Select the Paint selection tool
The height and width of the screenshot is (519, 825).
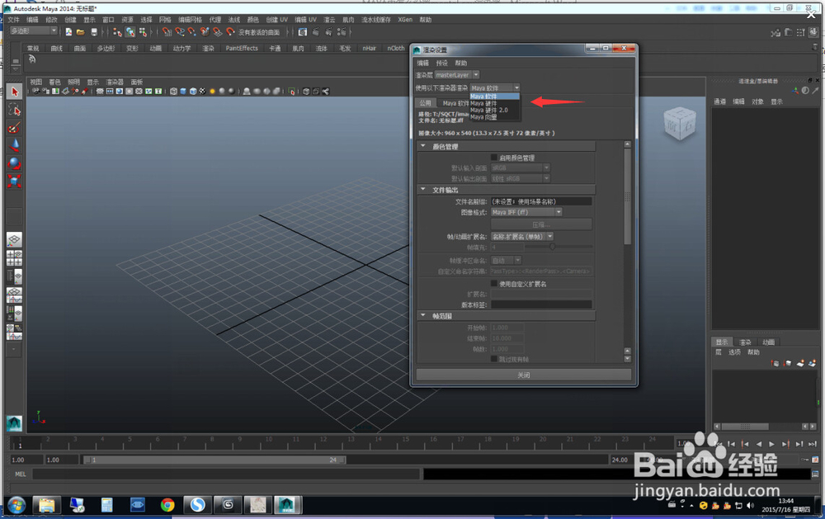tap(14, 127)
